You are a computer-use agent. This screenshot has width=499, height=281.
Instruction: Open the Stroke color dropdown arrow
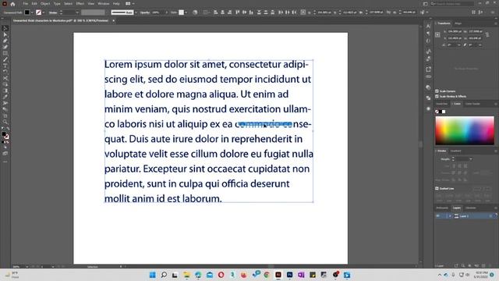click(x=44, y=12)
